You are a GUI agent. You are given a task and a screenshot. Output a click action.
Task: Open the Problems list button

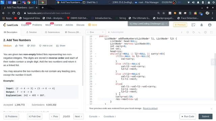[11, 117]
